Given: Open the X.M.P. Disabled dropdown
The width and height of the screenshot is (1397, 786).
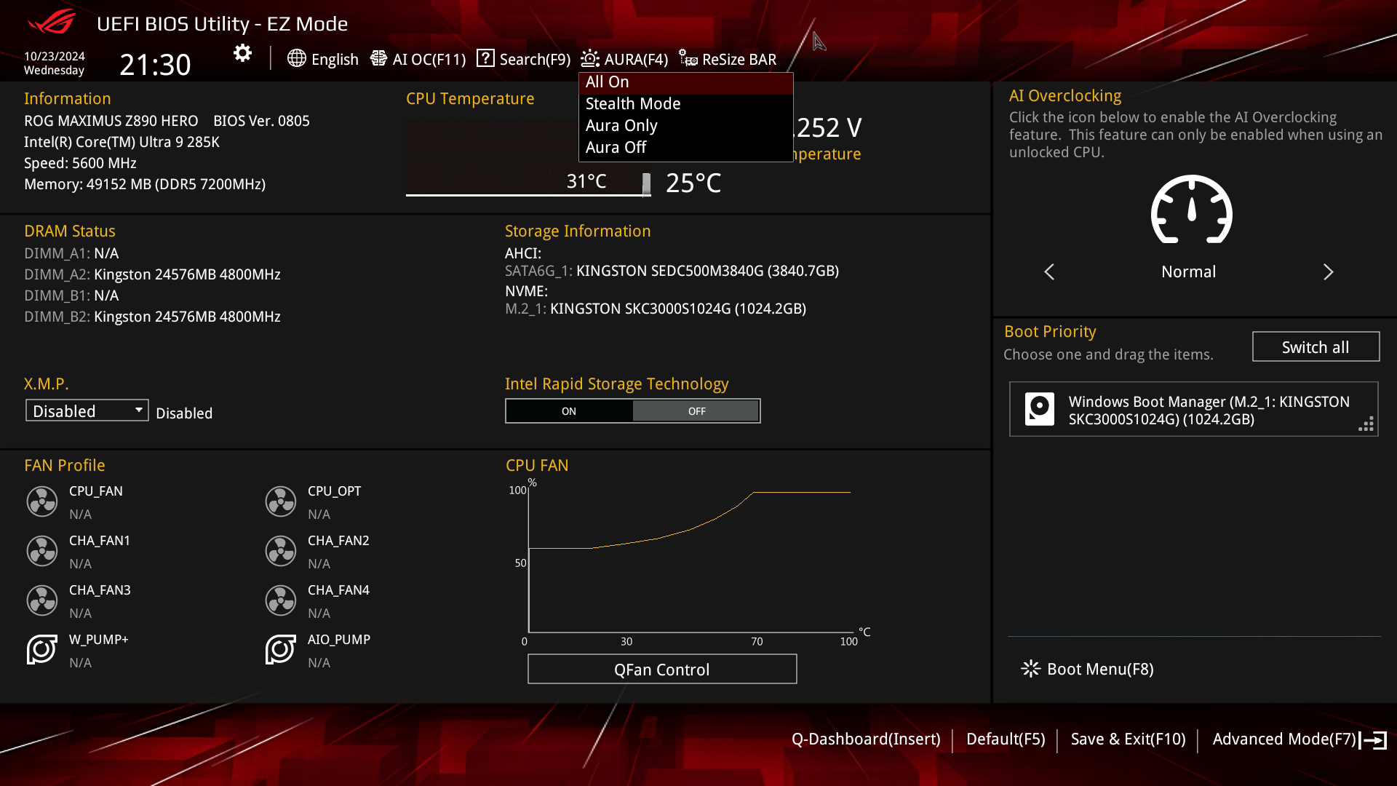Looking at the screenshot, I should pyautogui.click(x=87, y=410).
